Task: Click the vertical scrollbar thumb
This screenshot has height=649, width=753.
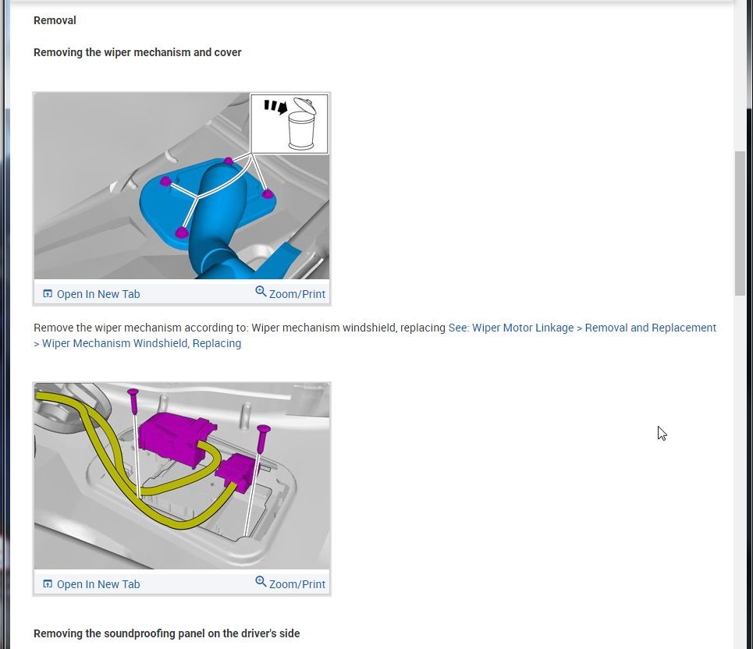Action: pos(740,222)
